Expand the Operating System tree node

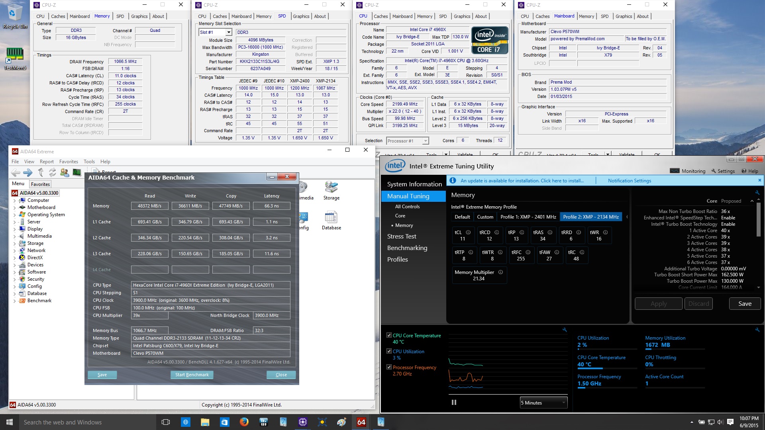[x=15, y=215]
